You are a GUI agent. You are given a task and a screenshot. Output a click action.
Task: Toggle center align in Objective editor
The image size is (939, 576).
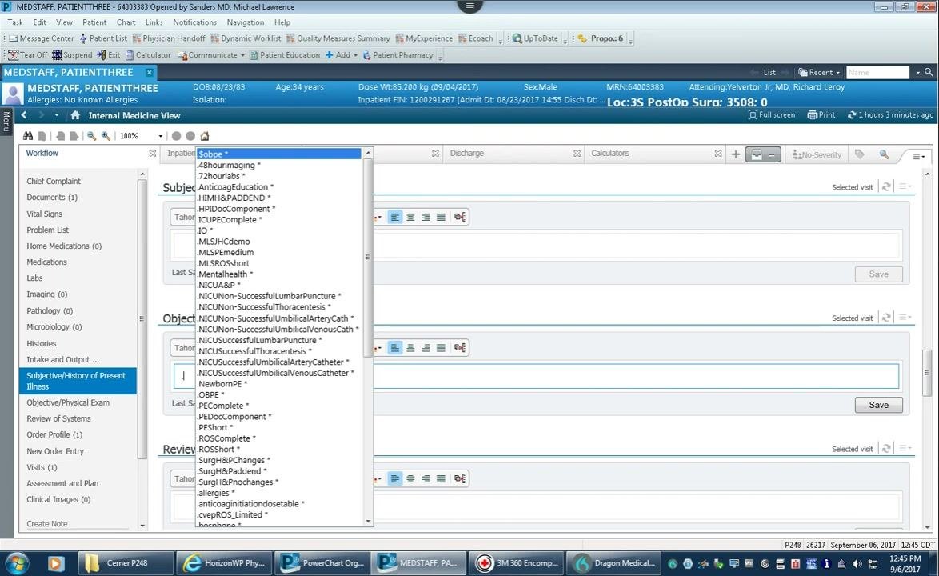(410, 348)
